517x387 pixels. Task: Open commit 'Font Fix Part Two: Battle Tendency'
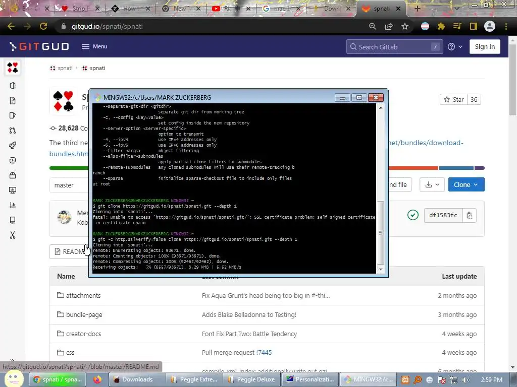[x=249, y=334]
